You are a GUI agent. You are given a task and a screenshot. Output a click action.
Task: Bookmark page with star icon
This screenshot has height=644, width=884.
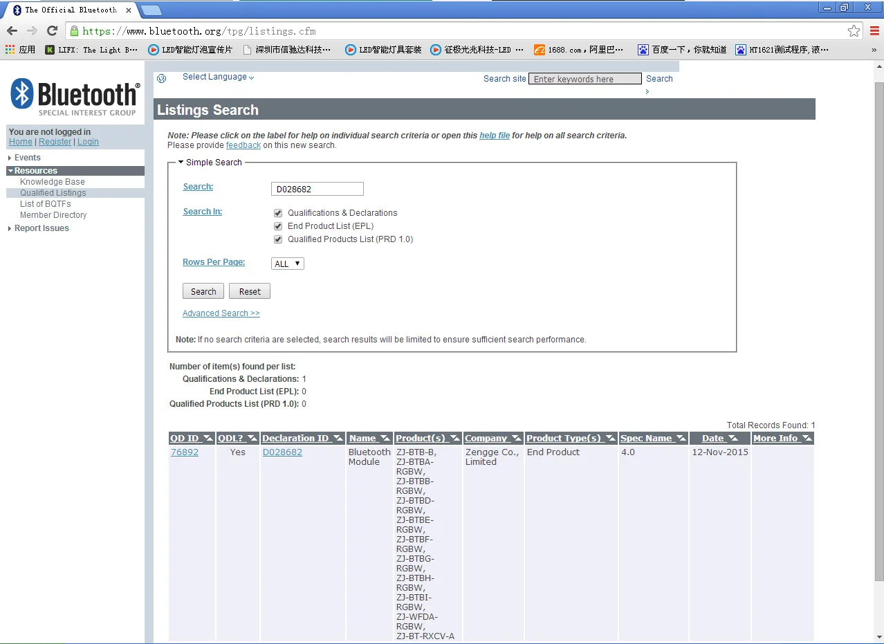(854, 30)
